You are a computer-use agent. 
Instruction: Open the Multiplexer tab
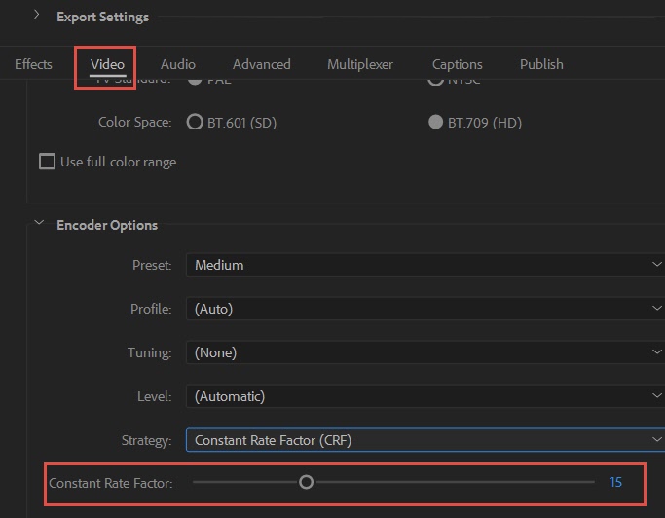tap(360, 64)
